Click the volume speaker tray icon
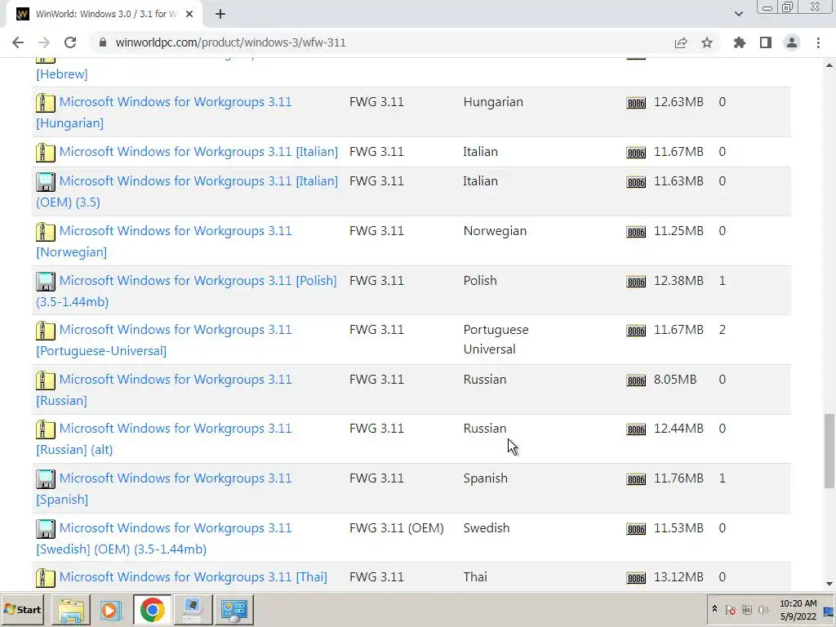 coord(763,610)
